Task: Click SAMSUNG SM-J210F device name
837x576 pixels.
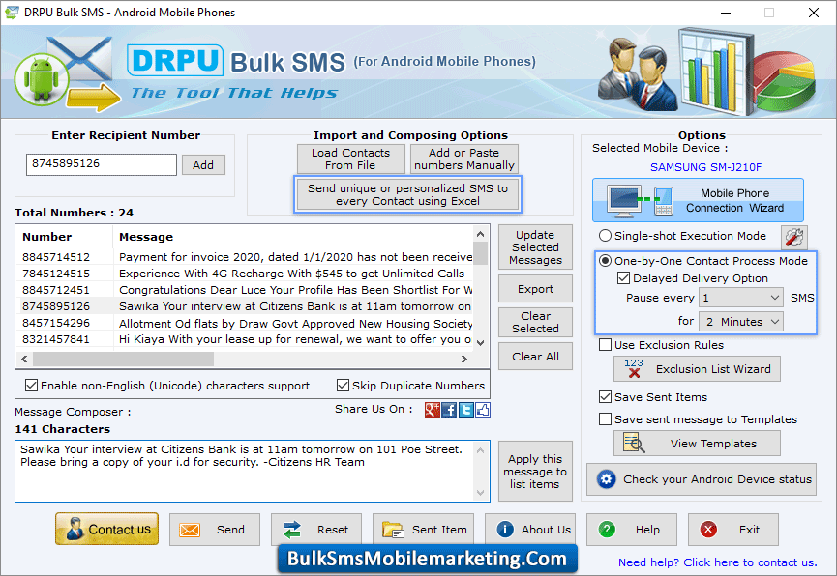Action: (x=705, y=167)
